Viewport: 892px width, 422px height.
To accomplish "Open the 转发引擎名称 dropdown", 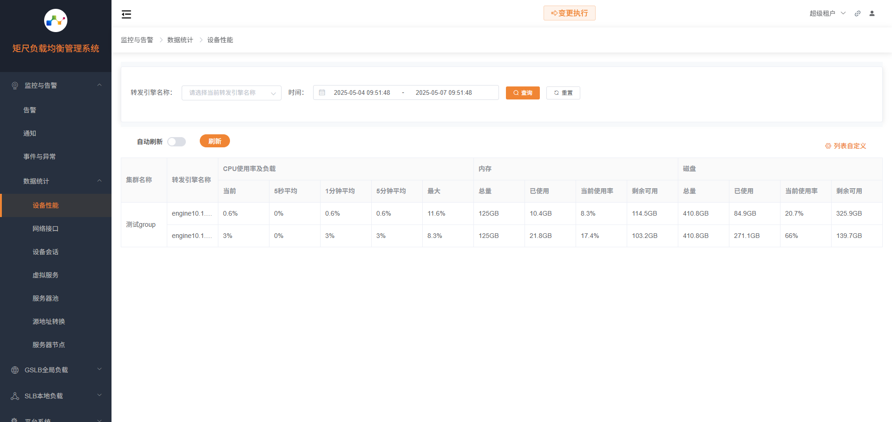I will coord(231,93).
